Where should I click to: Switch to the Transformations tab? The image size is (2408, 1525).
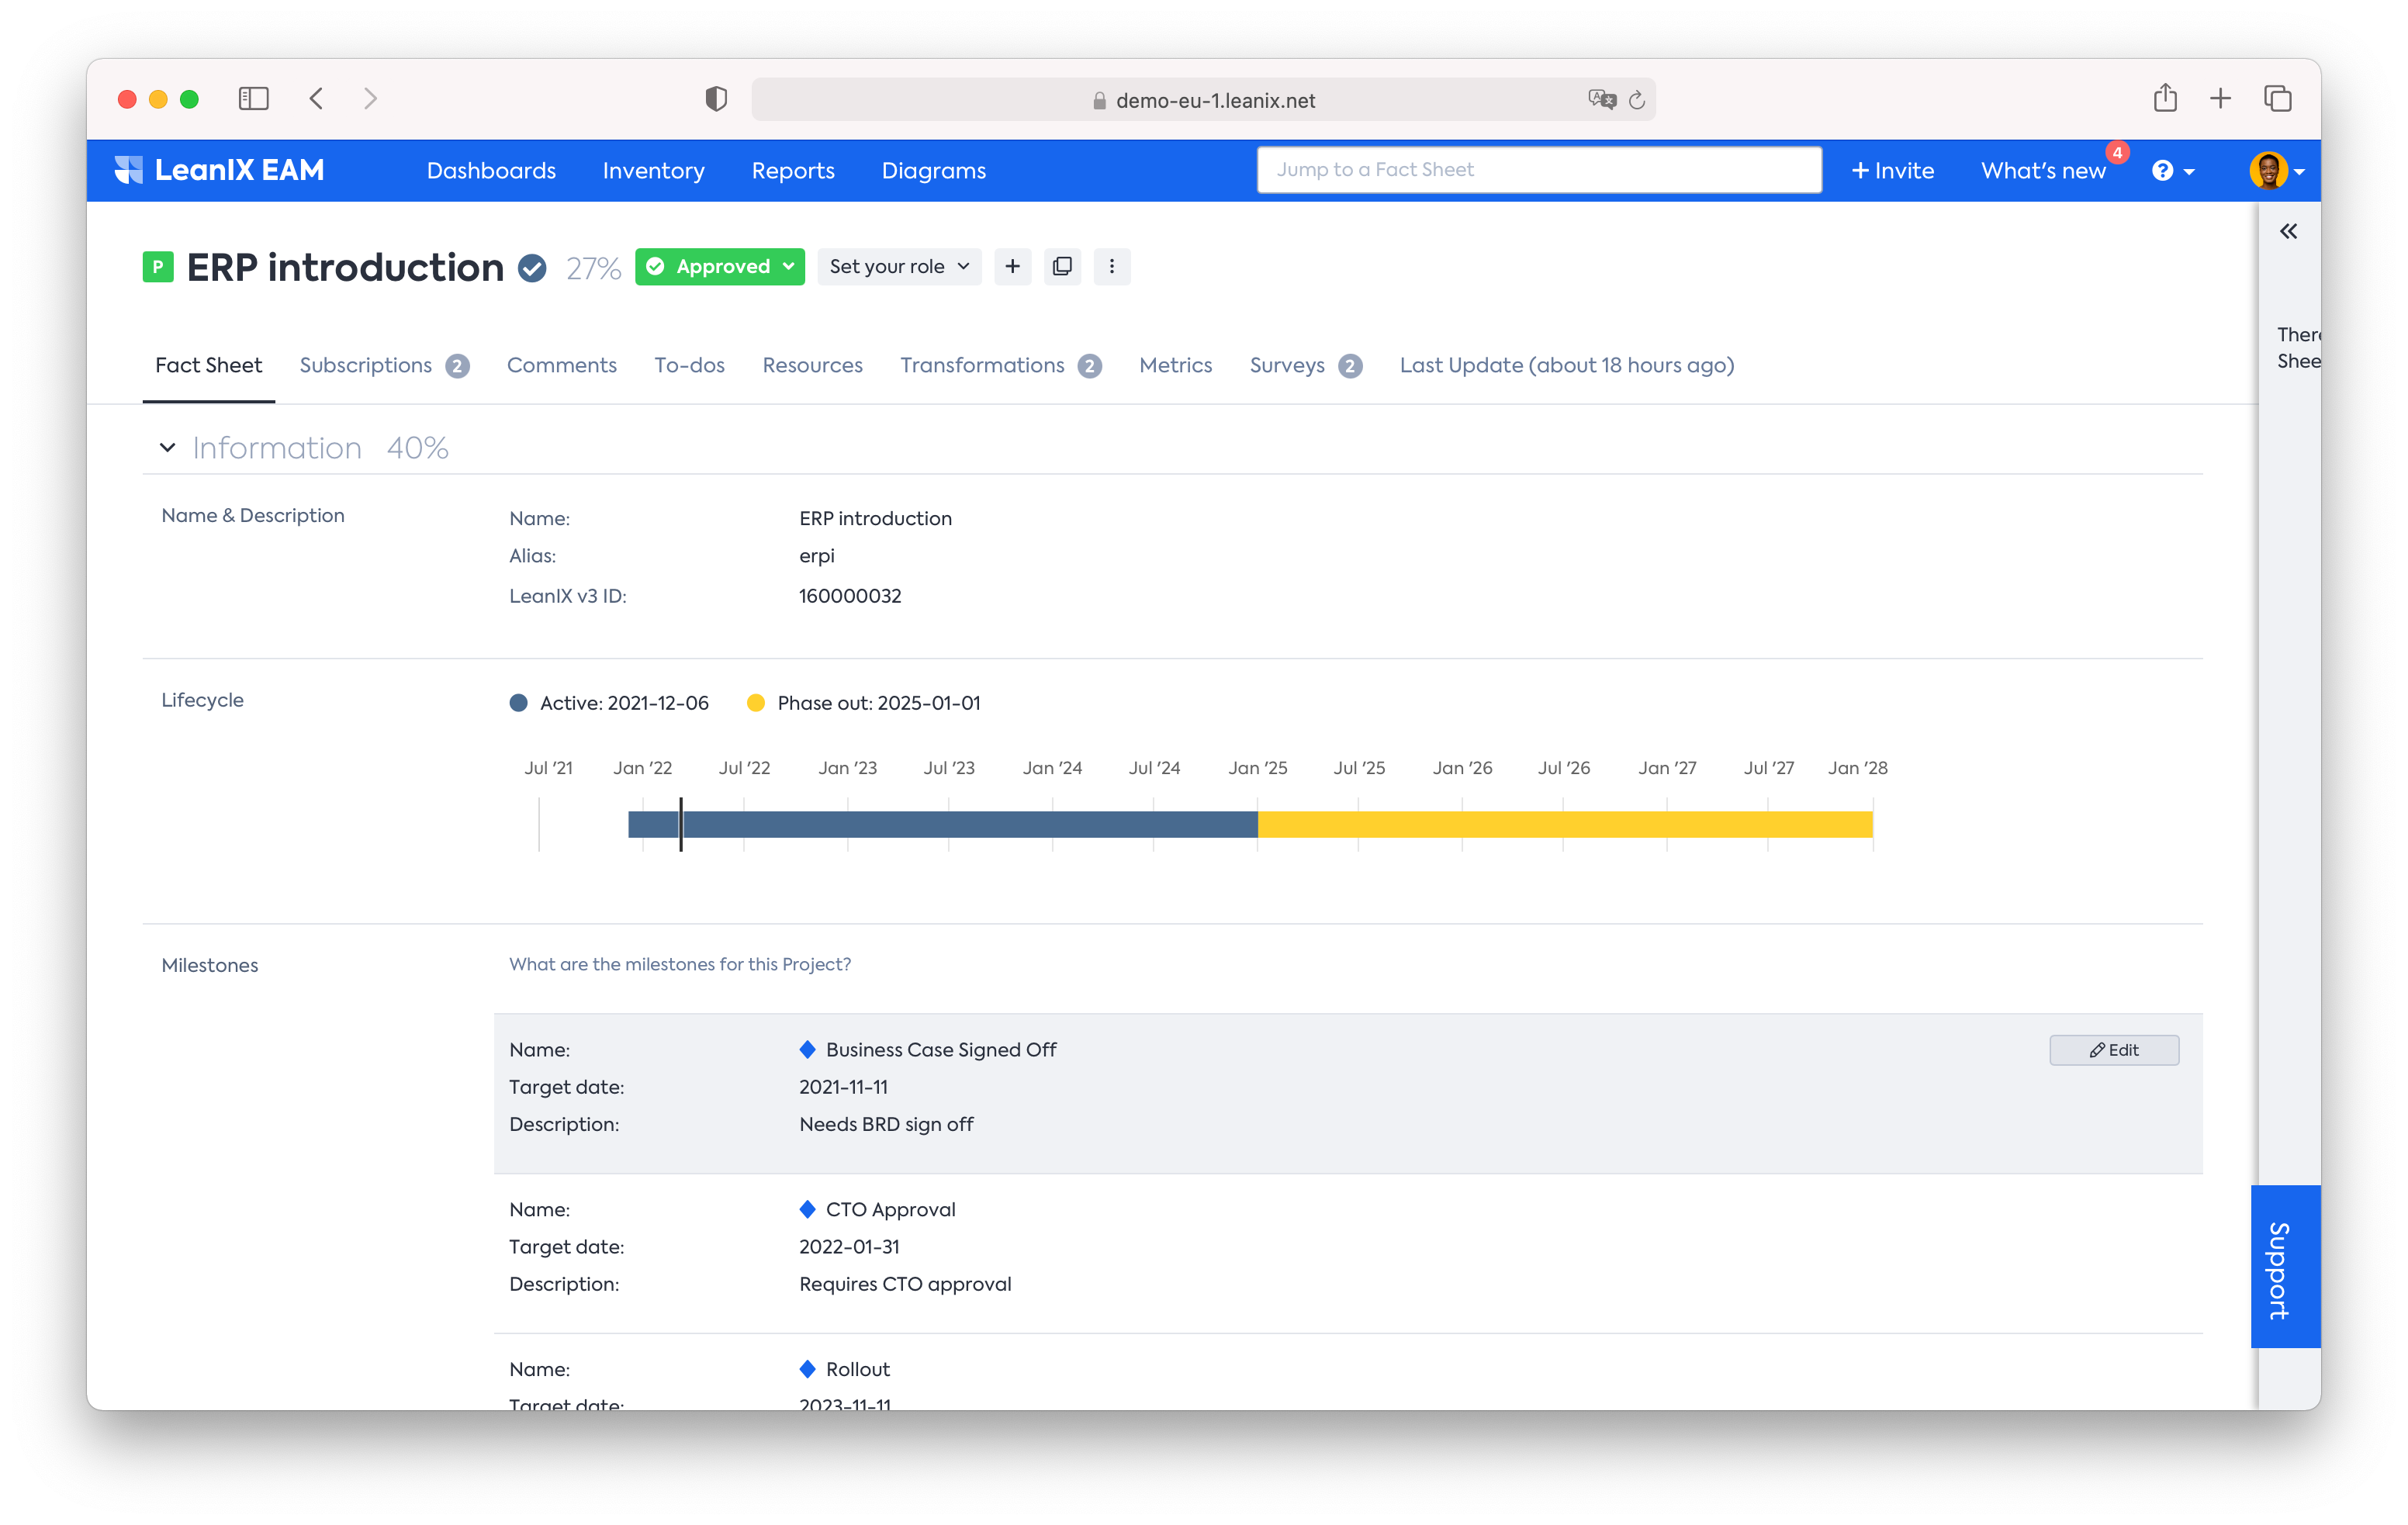click(1000, 365)
